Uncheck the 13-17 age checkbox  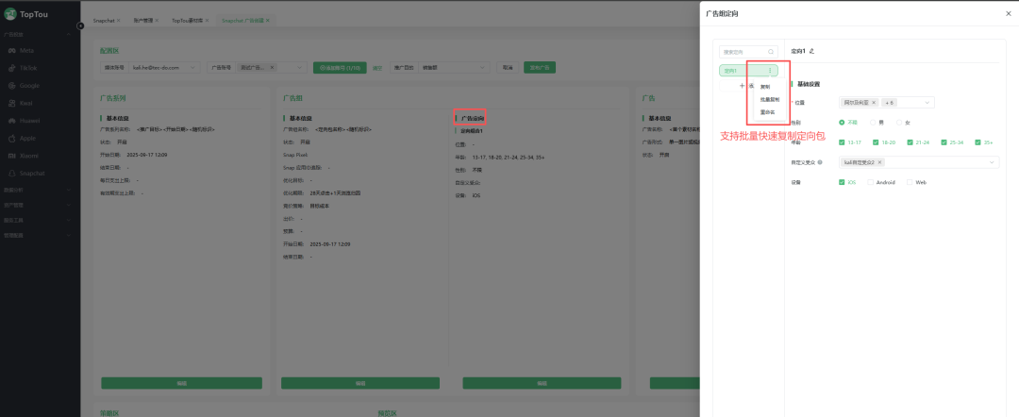[x=843, y=142]
